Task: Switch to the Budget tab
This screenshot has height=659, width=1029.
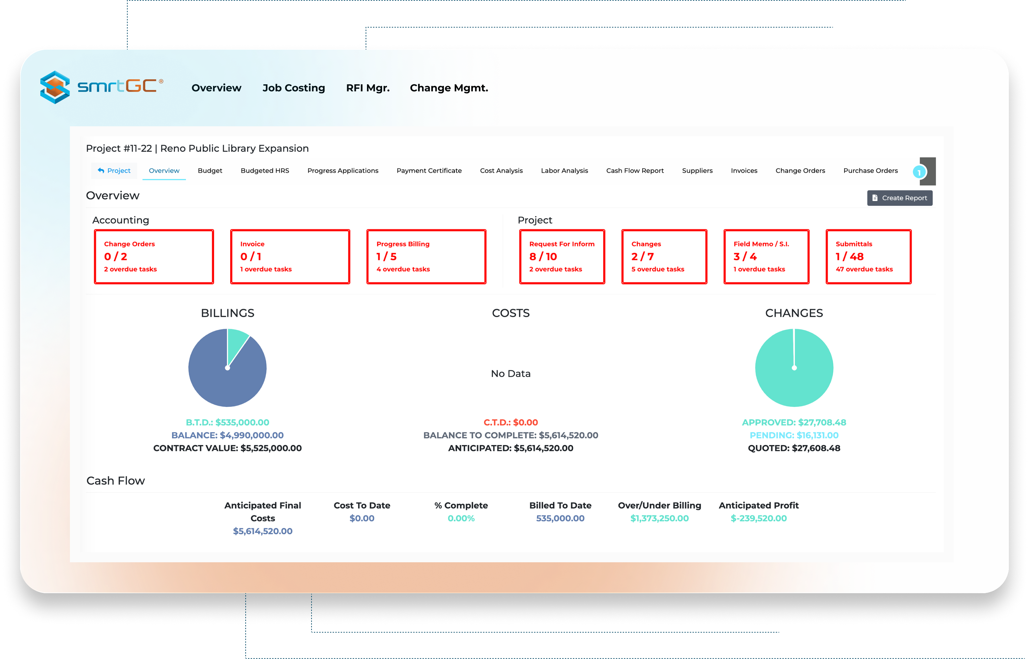Action: pyautogui.click(x=210, y=170)
